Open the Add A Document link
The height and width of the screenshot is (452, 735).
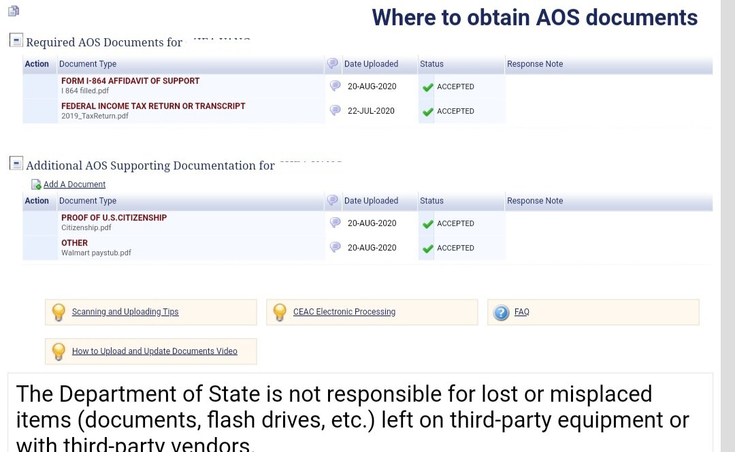[x=75, y=184]
